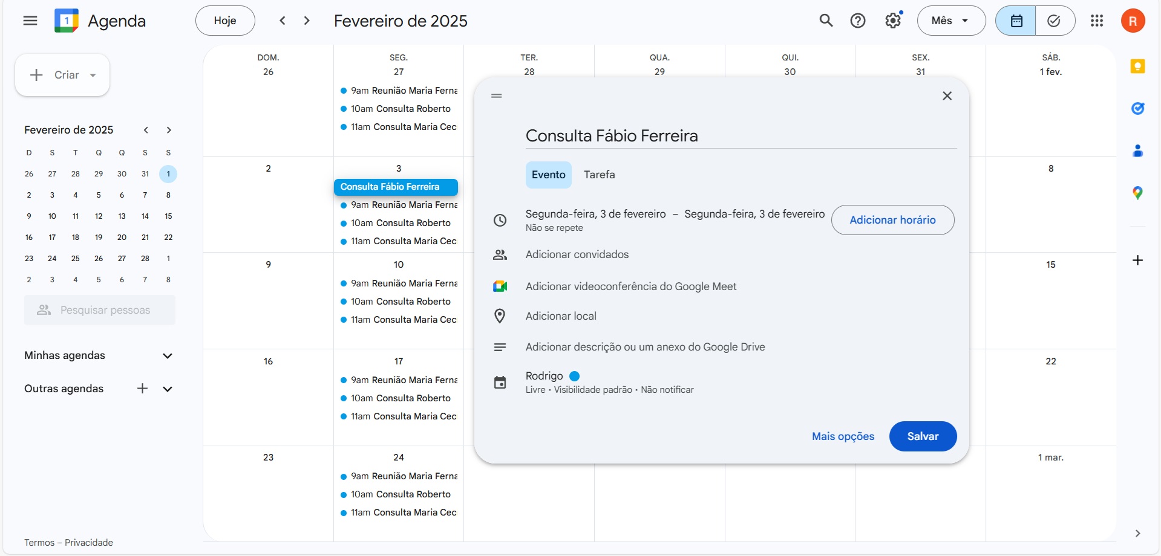Click the Google Meet camera icon
Viewport: 1161px width, 556px height.
click(x=500, y=286)
